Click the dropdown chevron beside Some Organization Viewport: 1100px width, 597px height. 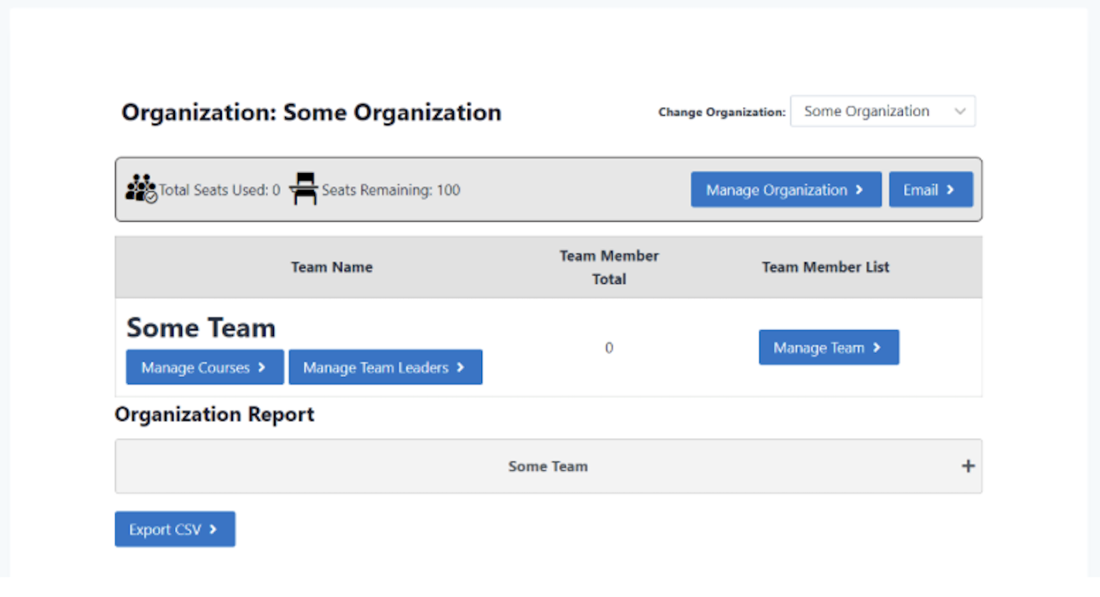960,112
